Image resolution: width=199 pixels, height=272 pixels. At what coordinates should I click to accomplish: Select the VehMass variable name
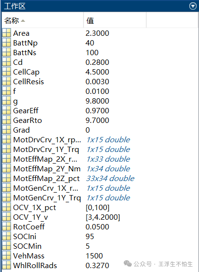(29, 256)
